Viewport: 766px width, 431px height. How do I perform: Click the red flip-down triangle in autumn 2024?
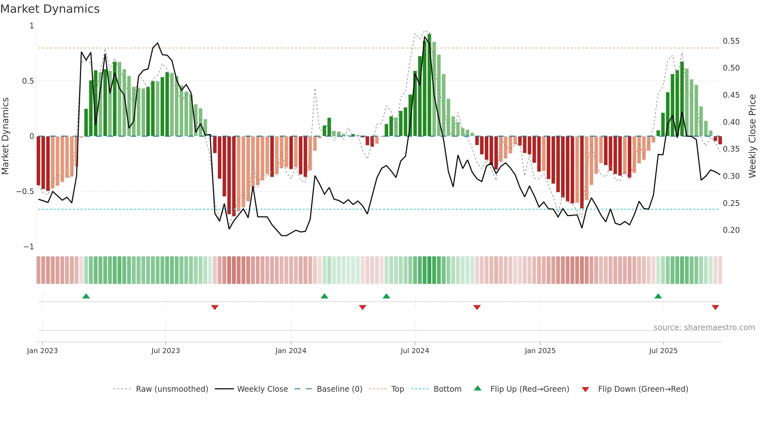[x=477, y=307]
